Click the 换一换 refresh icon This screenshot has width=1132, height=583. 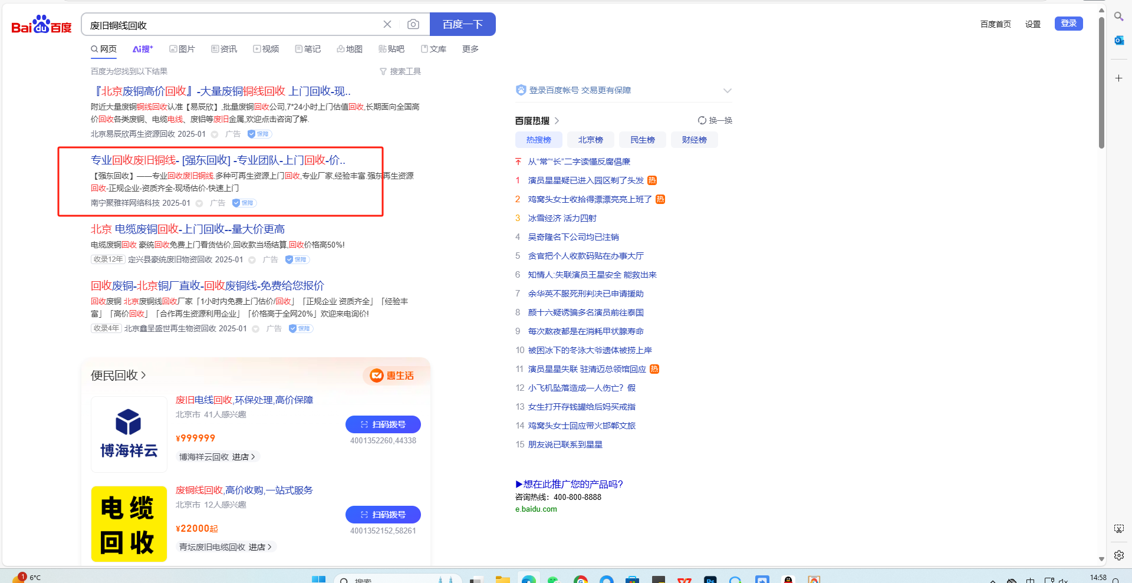click(702, 120)
